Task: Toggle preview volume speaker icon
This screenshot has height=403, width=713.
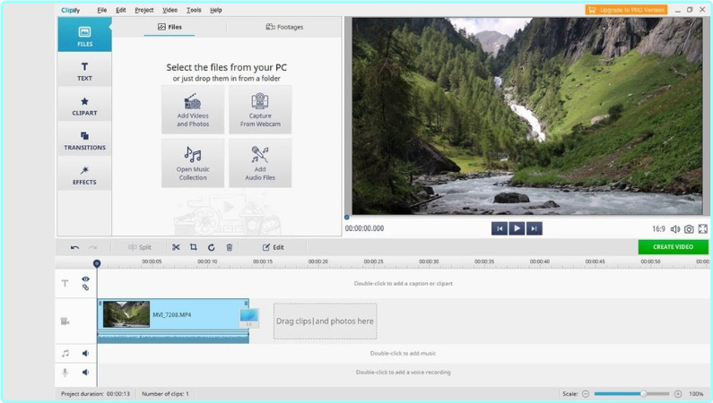Action: click(675, 229)
